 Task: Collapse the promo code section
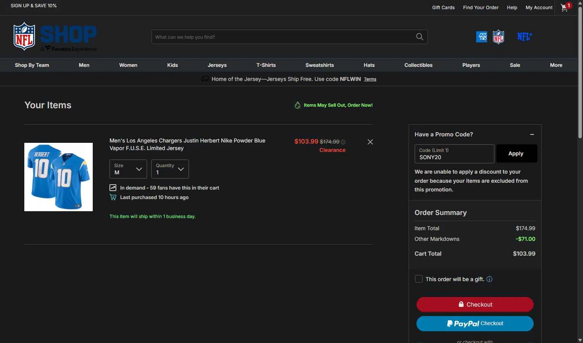click(x=532, y=134)
